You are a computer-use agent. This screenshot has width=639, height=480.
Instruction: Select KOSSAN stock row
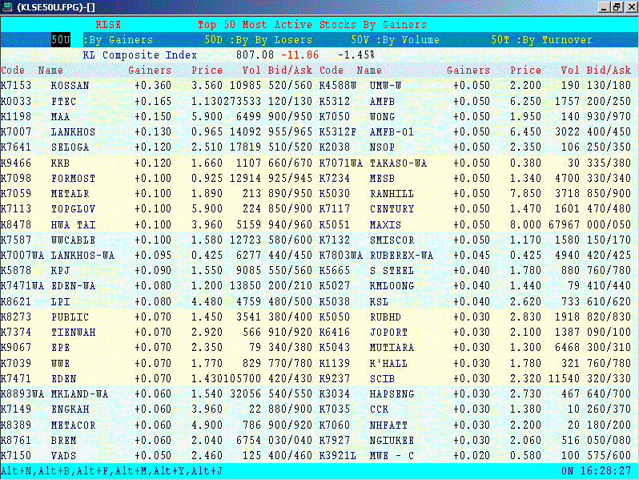tap(156, 86)
